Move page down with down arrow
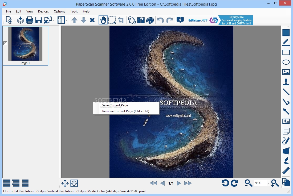This screenshot has height=196, width=293. click(x=83, y=20)
